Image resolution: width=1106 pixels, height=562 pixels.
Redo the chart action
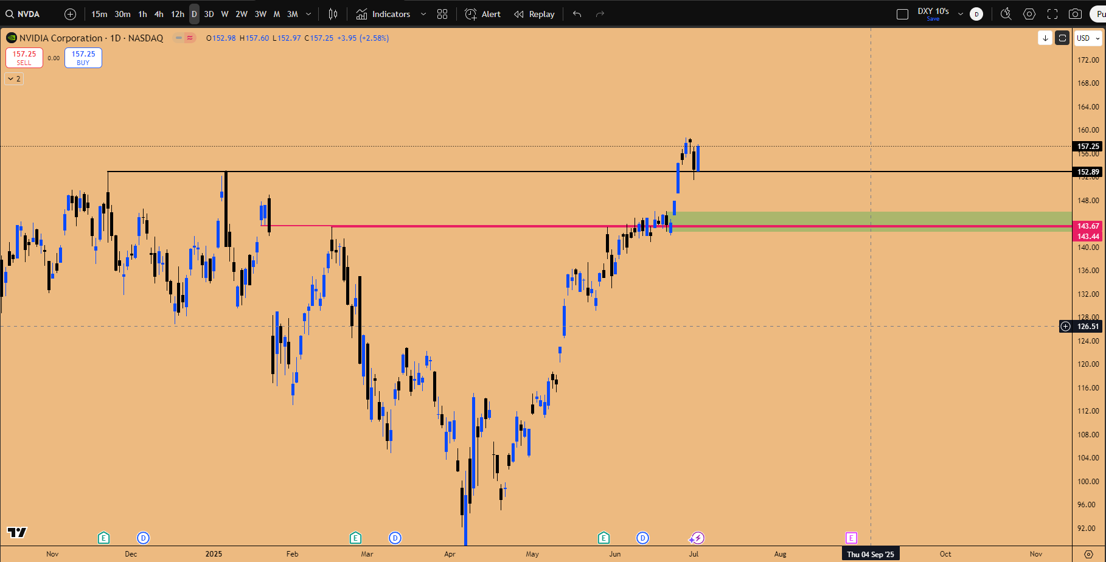600,14
